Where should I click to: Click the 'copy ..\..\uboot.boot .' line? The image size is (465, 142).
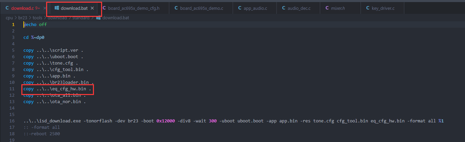pyautogui.click(x=53, y=57)
